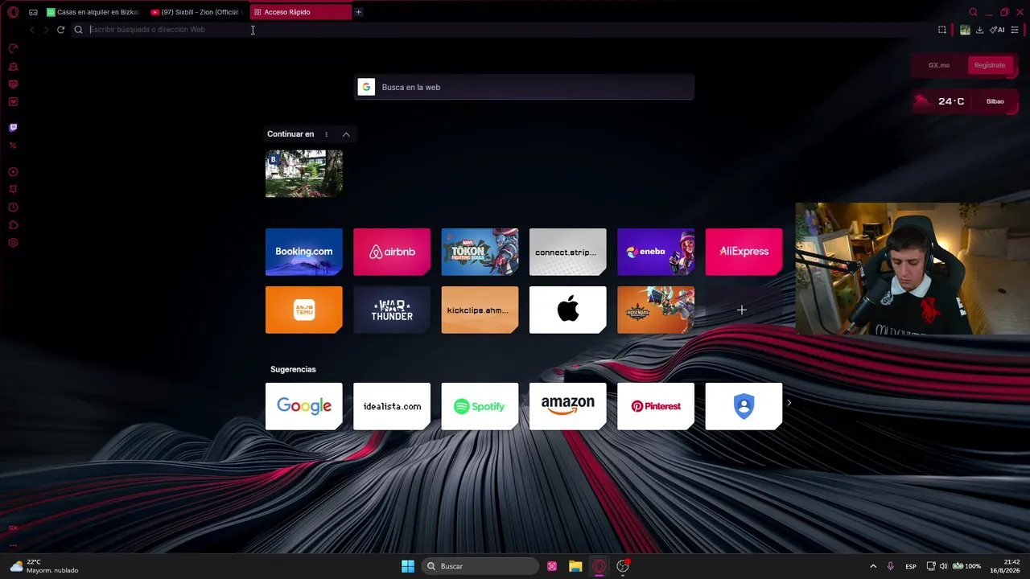Show hidden system tray icons chevron
Viewport: 1030px width, 579px height.
click(x=873, y=566)
